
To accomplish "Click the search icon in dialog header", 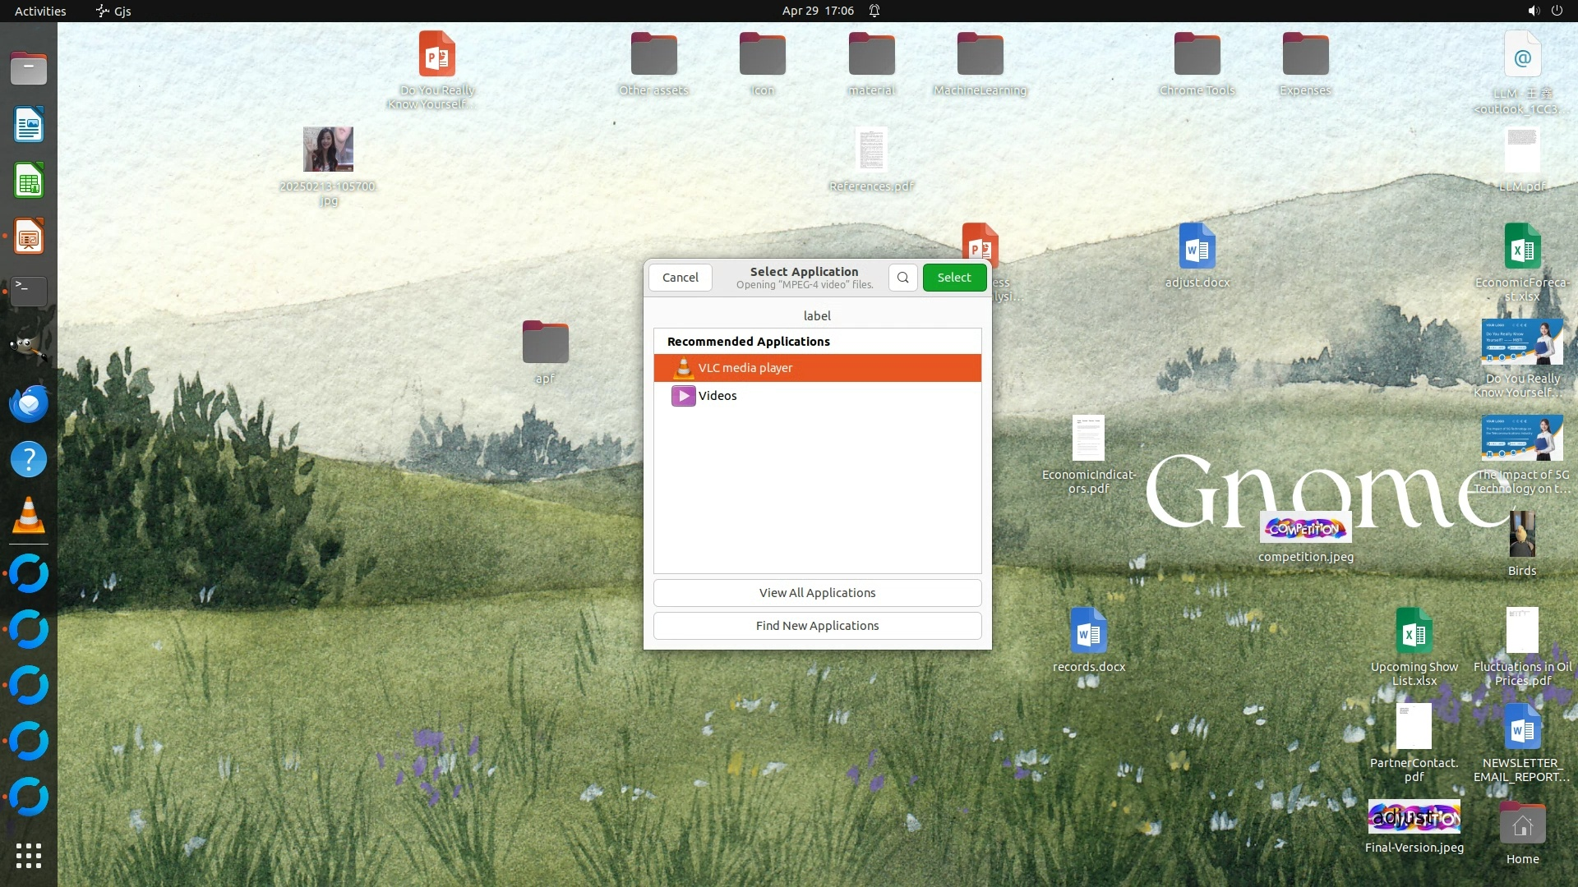I will (902, 278).
